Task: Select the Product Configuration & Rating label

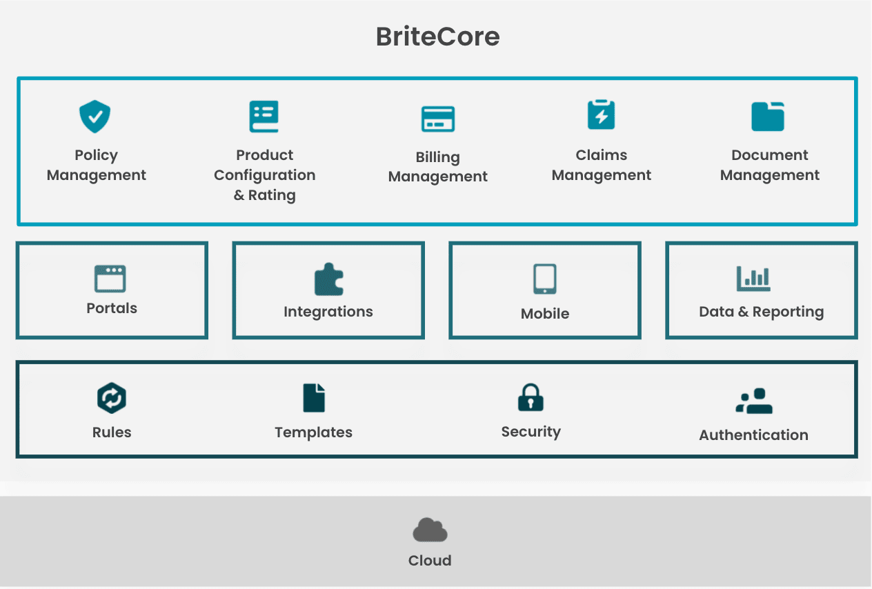Action: pyautogui.click(x=265, y=175)
